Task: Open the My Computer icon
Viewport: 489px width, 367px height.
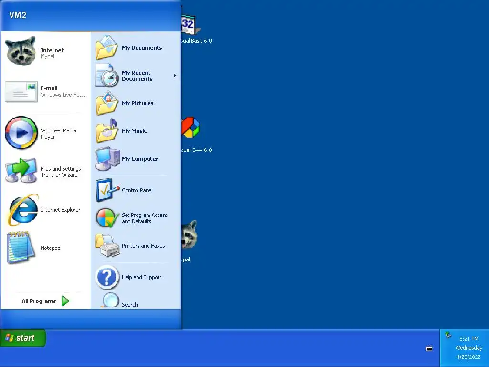Action: tap(107, 159)
